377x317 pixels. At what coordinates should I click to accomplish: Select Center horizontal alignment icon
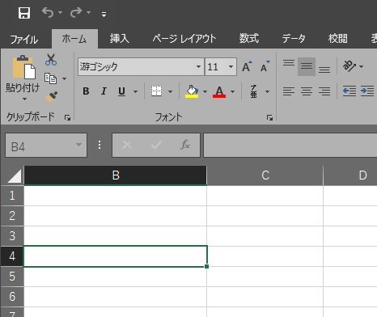(x=307, y=91)
